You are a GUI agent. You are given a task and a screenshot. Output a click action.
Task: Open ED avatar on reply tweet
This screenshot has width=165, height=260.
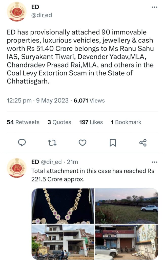17,168
